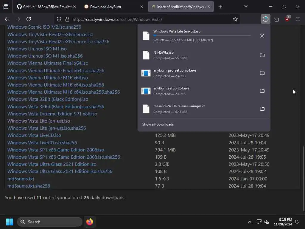Open Vienna Ultimate Final x64.iso.sha256 link
Viewport: 305px width, 229px height.
56,70
